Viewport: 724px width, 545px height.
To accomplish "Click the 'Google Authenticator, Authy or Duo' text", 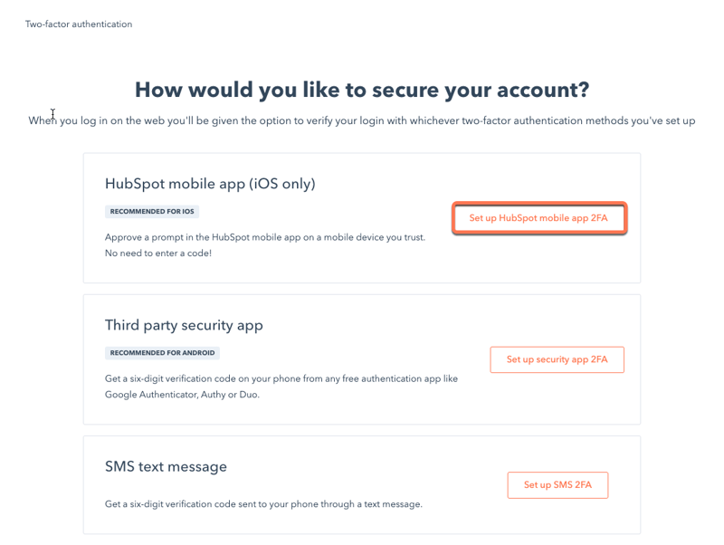I will (181, 395).
